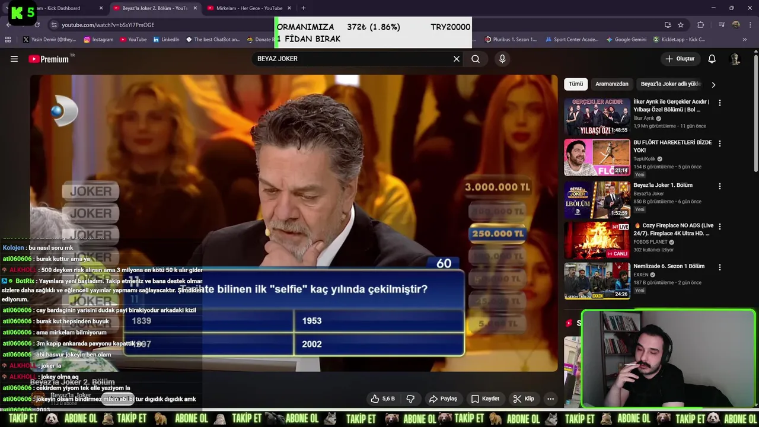The width and height of the screenshot is (759, 427).
Task: Open the Yasin Demir X bookmark
Action: (49, 40)
